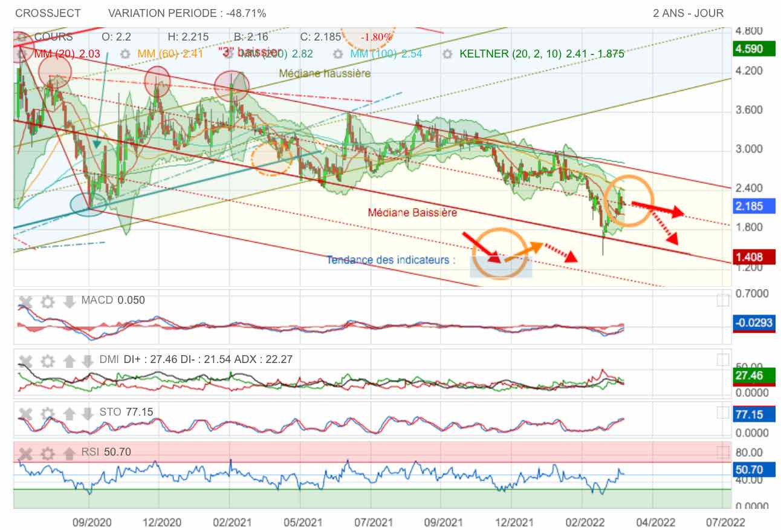Click the 2 ANS - JOUR timeframe label
The height and width of the screenshot is (530, 781).
click(x=688, y=13)
